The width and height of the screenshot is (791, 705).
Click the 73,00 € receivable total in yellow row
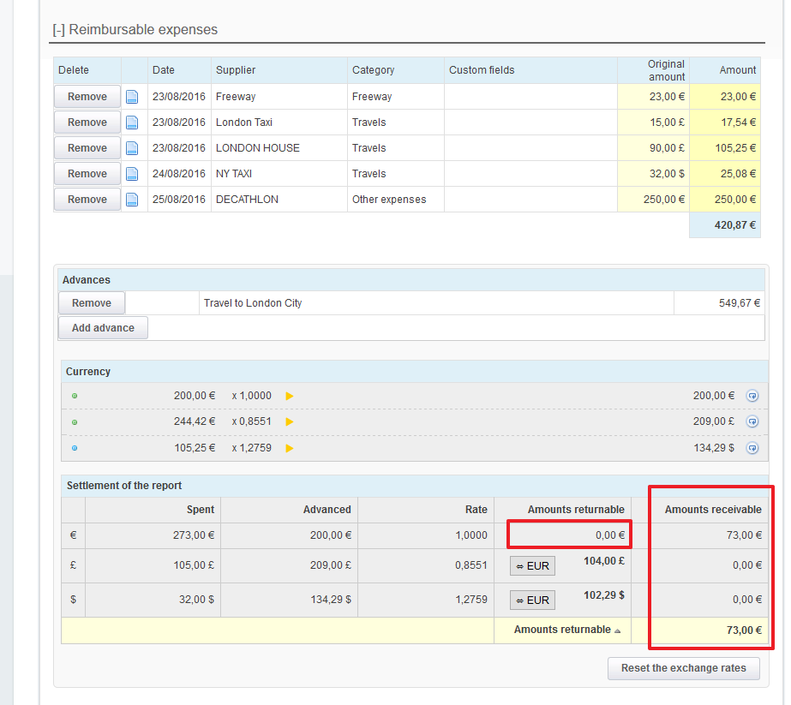tap(744, 630)
